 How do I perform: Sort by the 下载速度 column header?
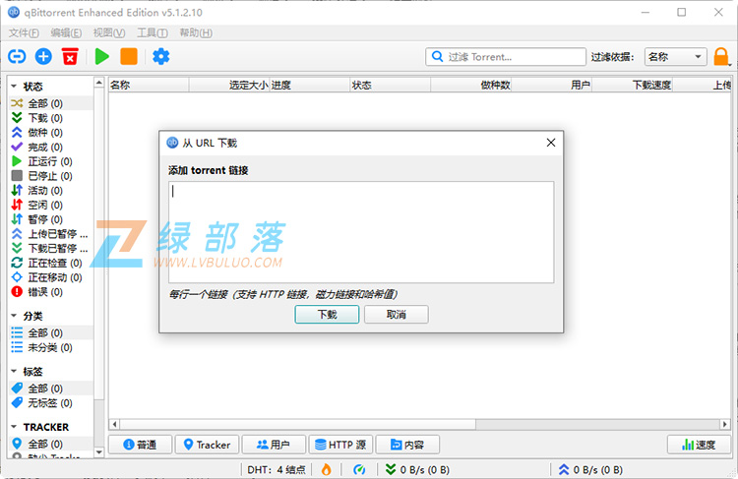(x=632, y=86)
